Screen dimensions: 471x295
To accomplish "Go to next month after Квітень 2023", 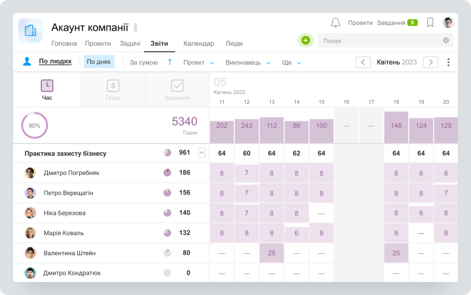I will click(430, 62).
